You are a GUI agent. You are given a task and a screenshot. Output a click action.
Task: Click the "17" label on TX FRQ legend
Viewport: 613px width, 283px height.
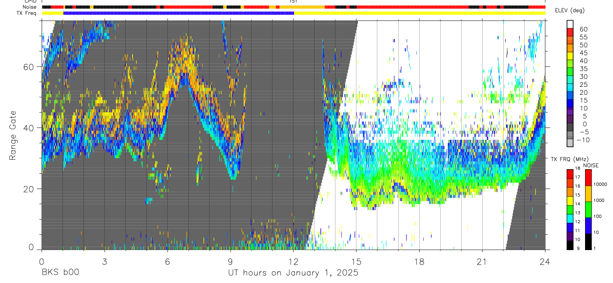pos(578,177)
